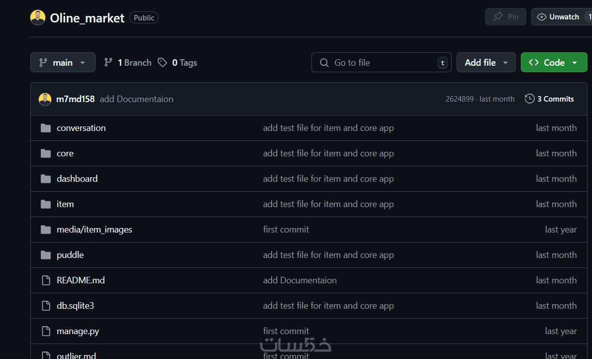Open the 3 Commits history link
592x359 pixels.
click(x=555, y=99)
